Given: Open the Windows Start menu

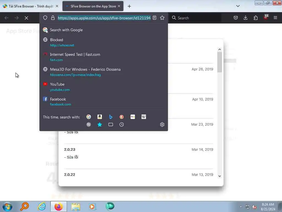Looking at the screenshot, I should point(7,206).
